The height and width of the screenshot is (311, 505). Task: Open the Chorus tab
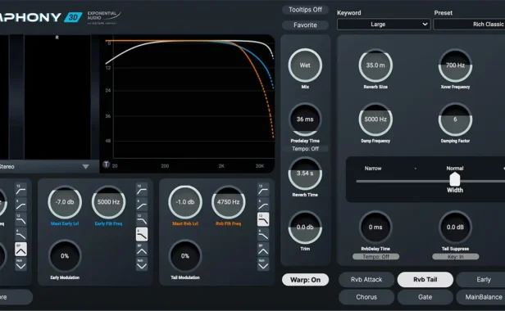[x=366, y=297]
